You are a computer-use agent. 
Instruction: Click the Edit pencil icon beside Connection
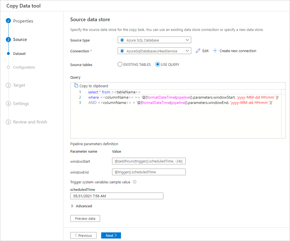(198, 50)
